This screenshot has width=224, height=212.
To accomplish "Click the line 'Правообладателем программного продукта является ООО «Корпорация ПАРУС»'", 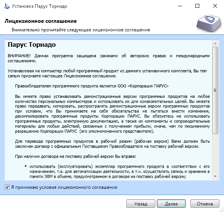I will coord(92,86).
